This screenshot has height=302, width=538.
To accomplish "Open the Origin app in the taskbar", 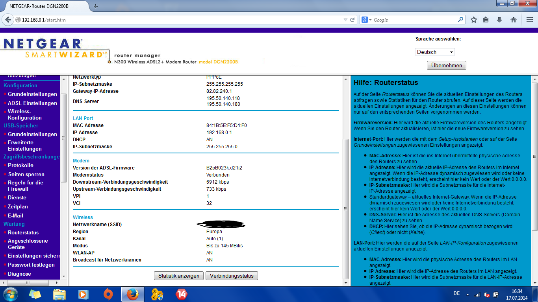I will [x=108, y=294].
